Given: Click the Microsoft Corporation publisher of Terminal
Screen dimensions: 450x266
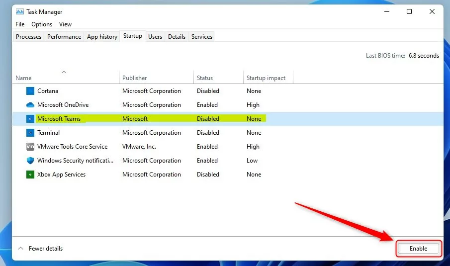Looking at the screenshot, I should tap(152, 133).
